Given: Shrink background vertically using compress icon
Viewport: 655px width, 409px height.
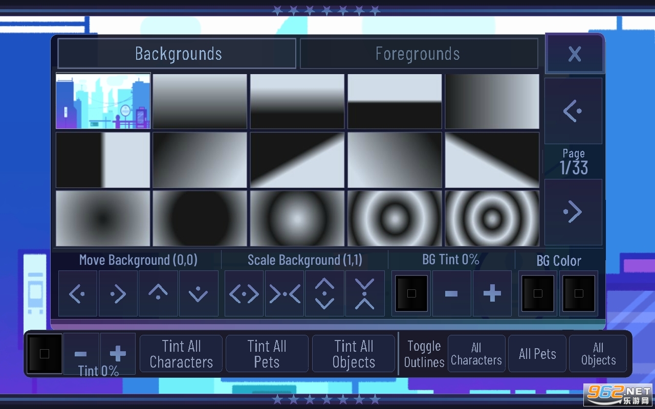Looking at the screenshot, I should (x=365, y=293).
